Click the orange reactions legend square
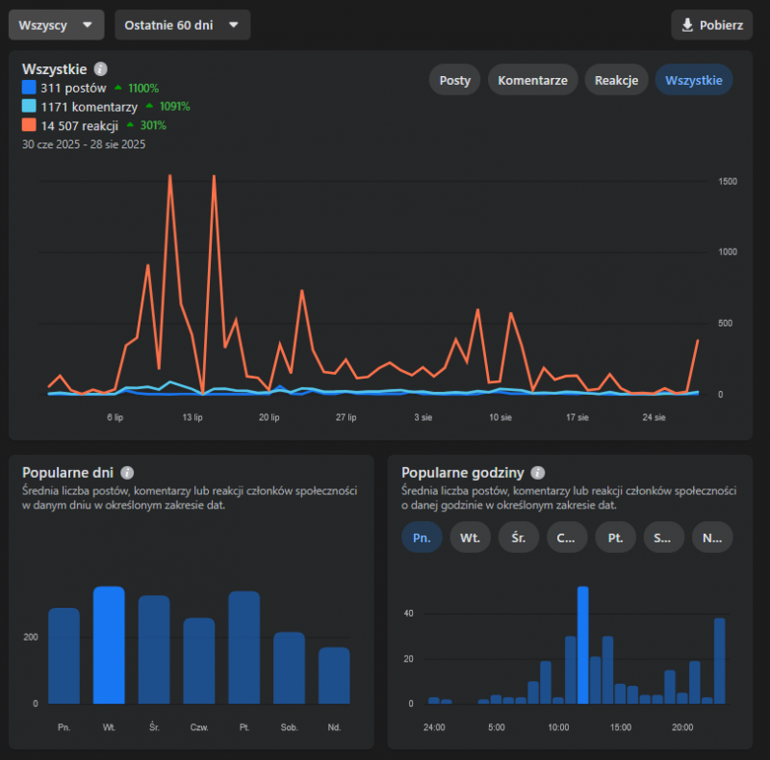Image resolution: width=770 pixels, height=760 pixels. click(29, 125)
